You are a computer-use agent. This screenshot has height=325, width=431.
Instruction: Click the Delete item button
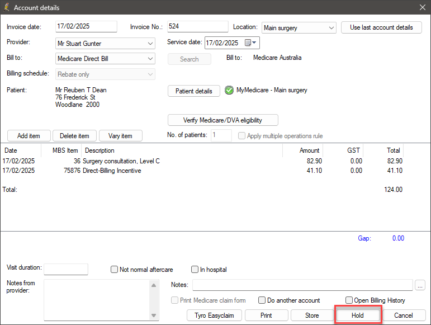tap(74, 136)
